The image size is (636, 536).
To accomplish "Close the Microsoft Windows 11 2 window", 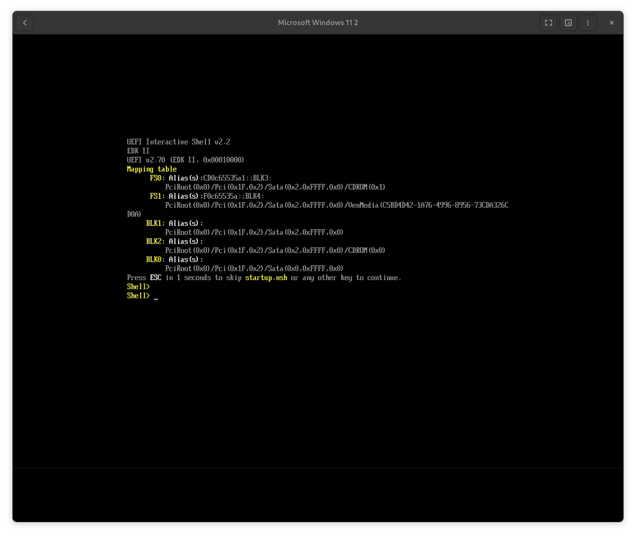I will click(611, 23).
